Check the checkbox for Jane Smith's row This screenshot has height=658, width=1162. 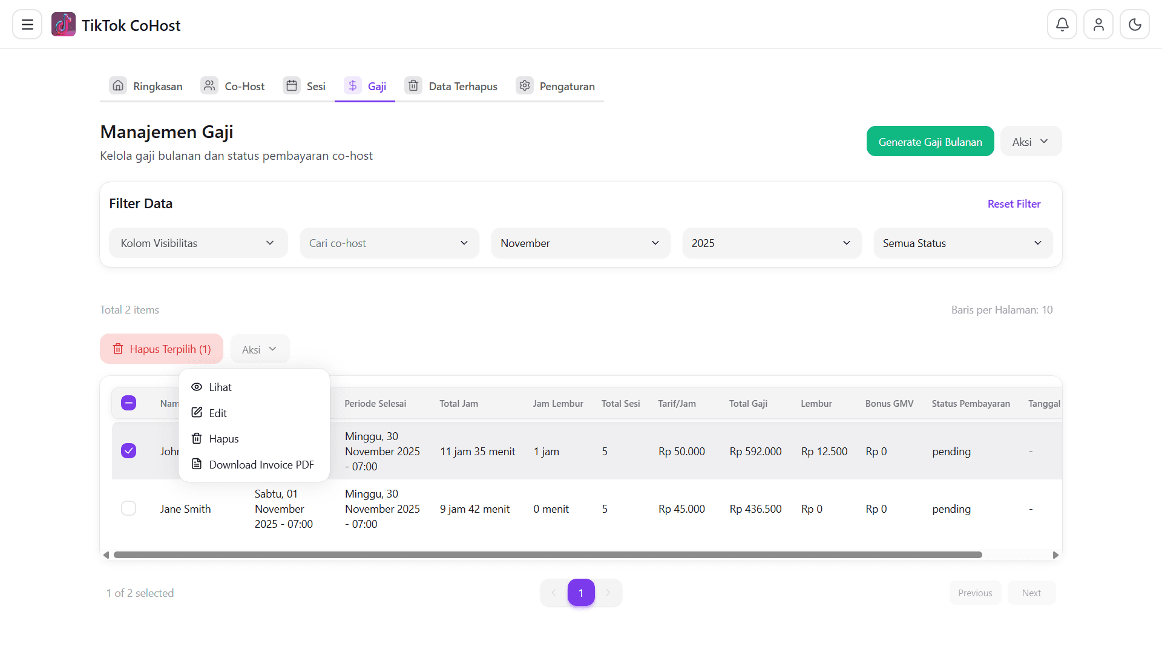coord(128,508)
